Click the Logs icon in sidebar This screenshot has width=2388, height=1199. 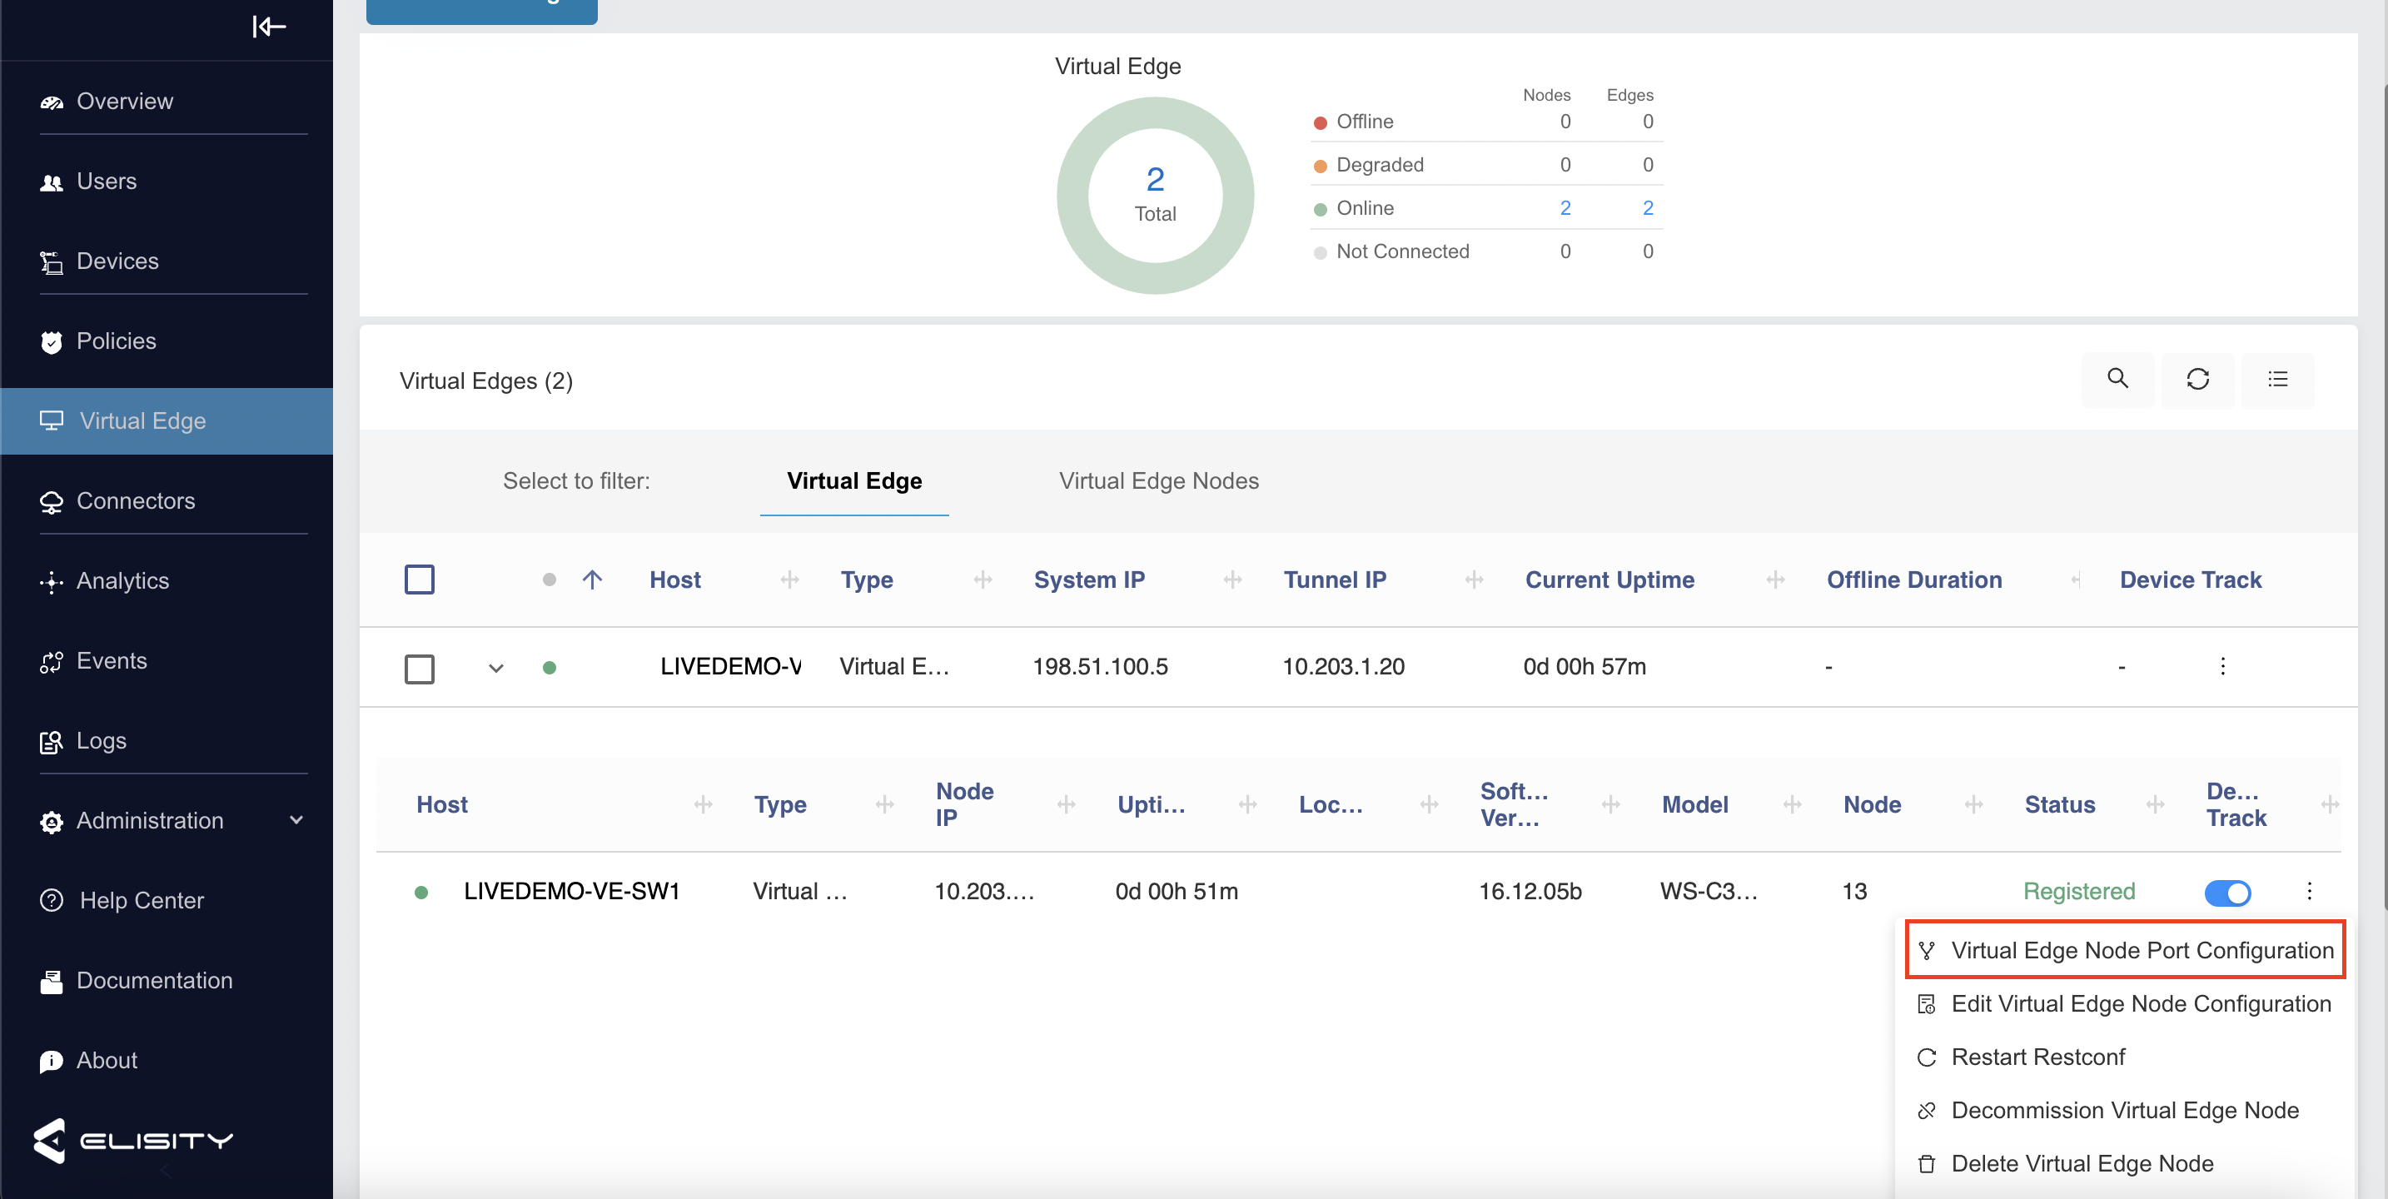(51, 742)
